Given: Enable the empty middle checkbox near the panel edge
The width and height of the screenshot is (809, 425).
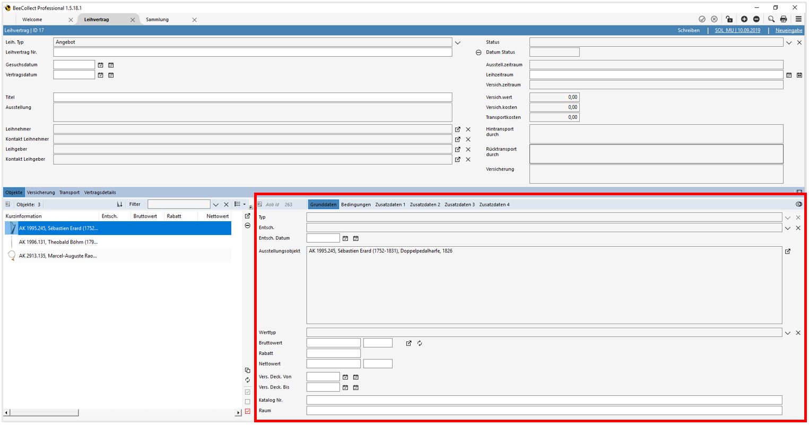Looking at the screenshot, I should [247, 402].
